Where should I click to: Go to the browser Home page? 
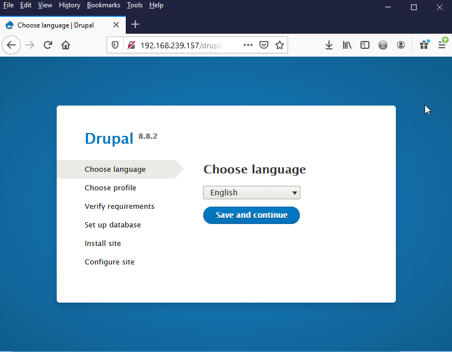pos(66,45)
